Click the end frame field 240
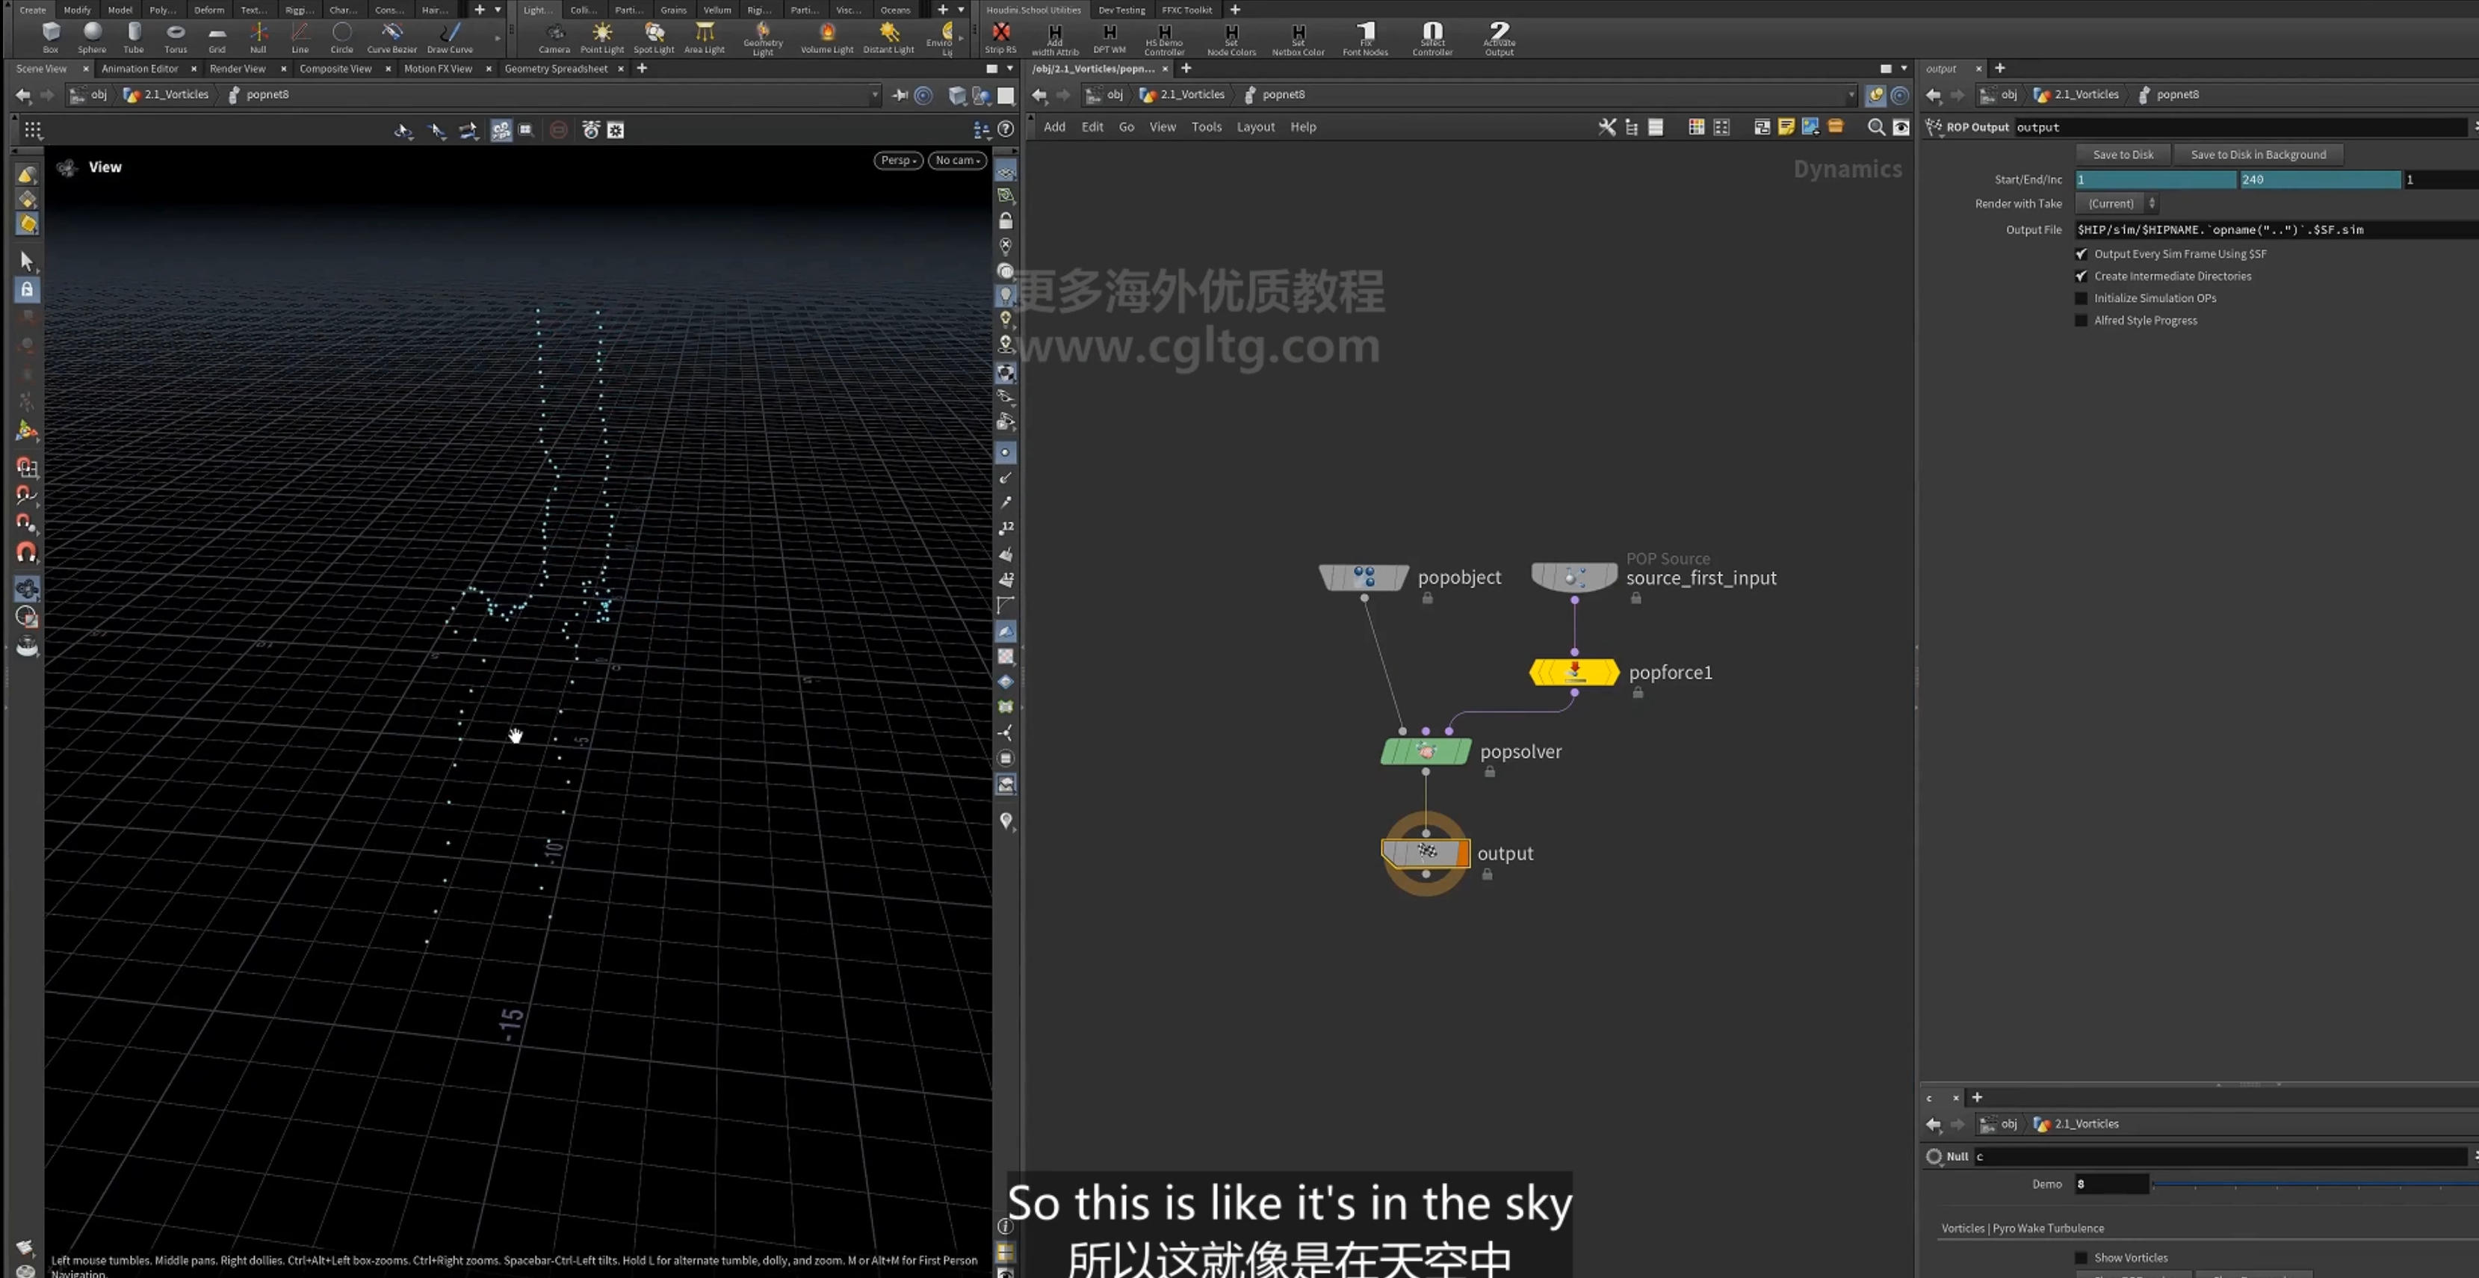Screen dimensions: 2479x1278 coord(2319,180)
